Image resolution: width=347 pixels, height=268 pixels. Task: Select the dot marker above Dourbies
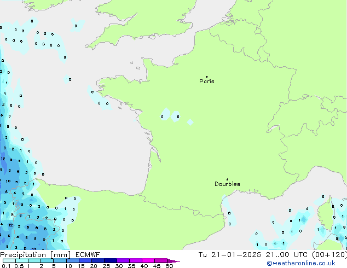[x=227, y=179]
